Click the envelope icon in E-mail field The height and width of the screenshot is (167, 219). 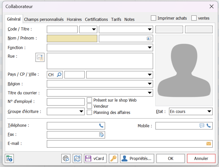(x=209, y=144)
